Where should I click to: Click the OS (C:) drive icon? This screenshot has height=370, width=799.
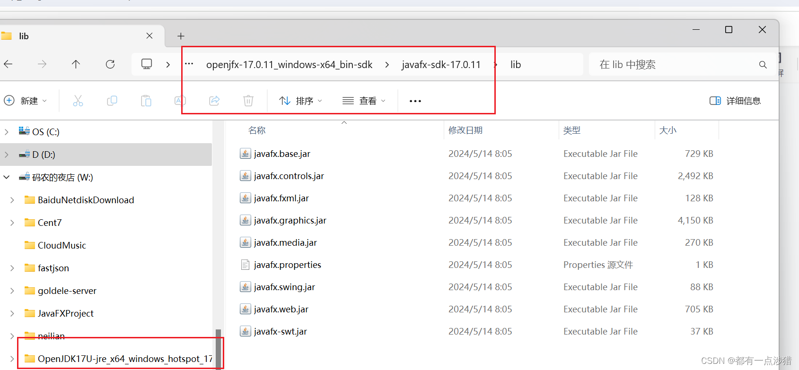24,131
